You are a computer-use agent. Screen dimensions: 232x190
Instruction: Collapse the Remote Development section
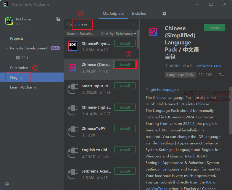point(7,48)
